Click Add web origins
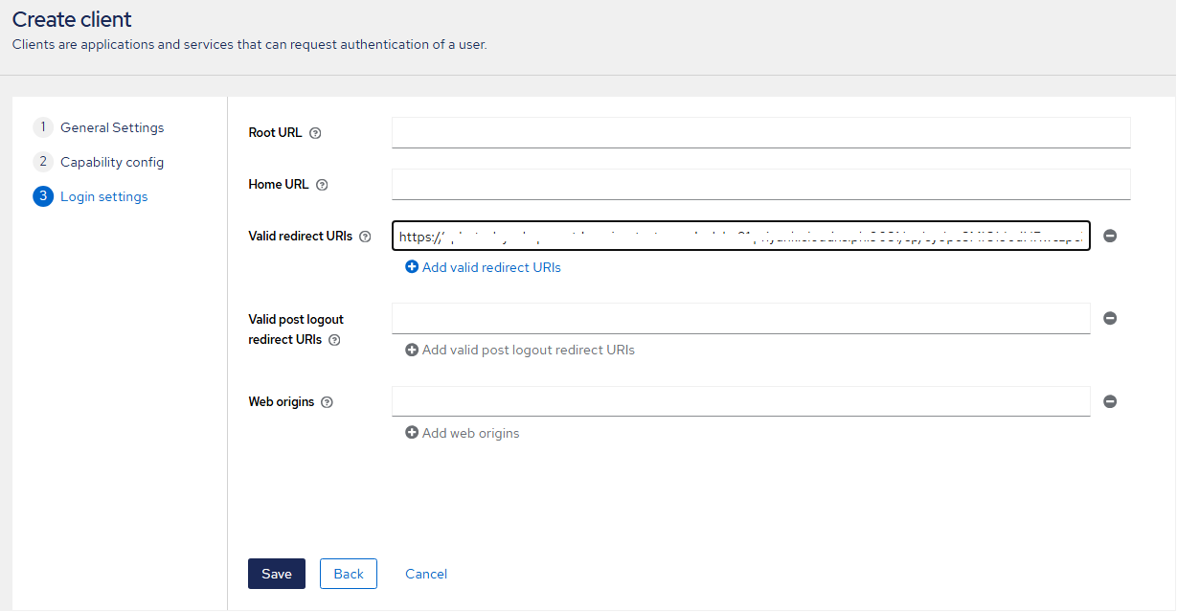The image size is (1177, 612). coord(463,433)
